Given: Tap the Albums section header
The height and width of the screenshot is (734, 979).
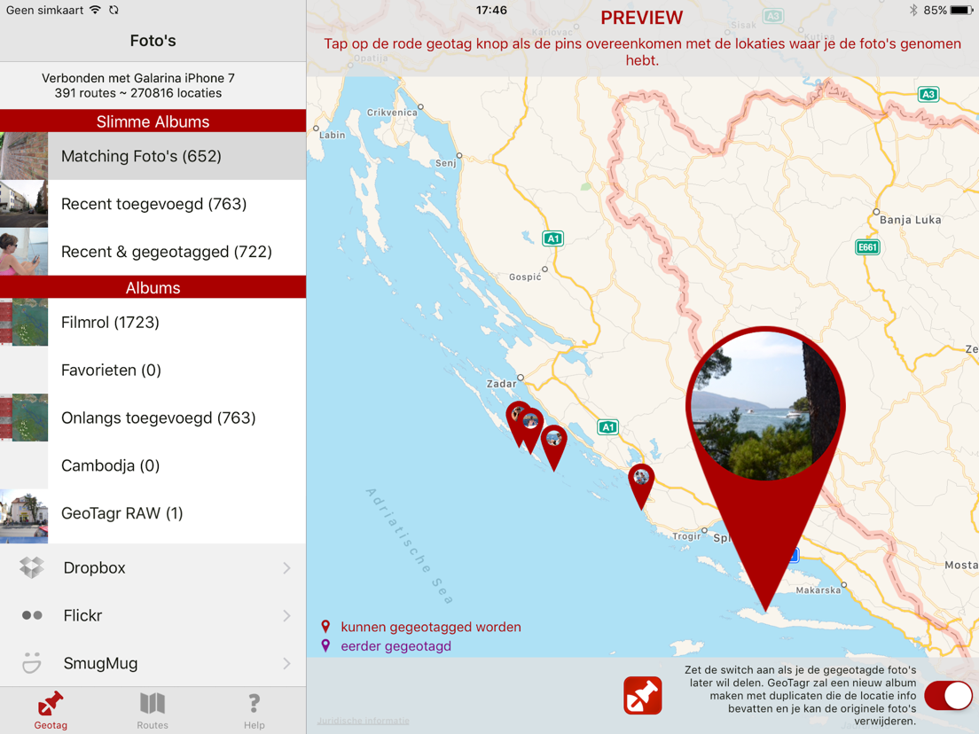Looking at the screenshot, I should coord(153,287).
